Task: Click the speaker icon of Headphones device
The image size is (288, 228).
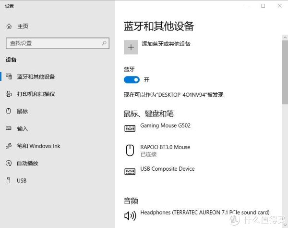Action: point(130,215)
